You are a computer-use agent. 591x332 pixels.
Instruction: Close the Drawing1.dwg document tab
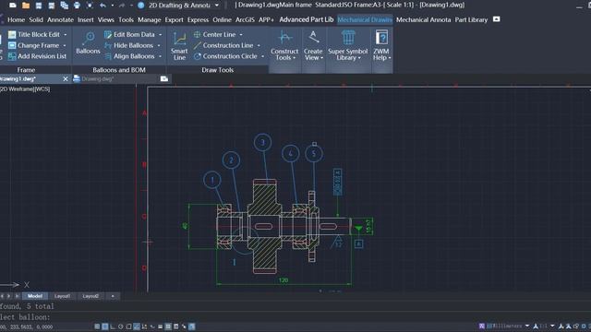point(66,78)
